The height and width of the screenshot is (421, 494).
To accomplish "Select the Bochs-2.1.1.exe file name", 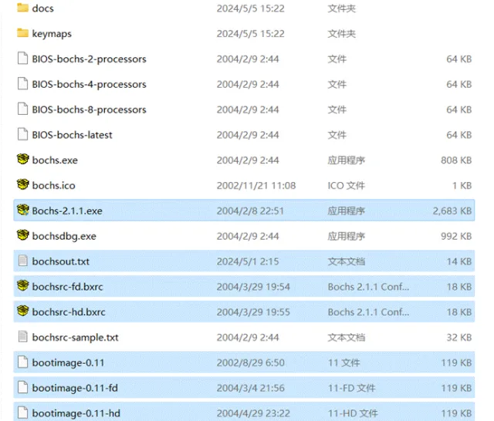I will 67,210.
